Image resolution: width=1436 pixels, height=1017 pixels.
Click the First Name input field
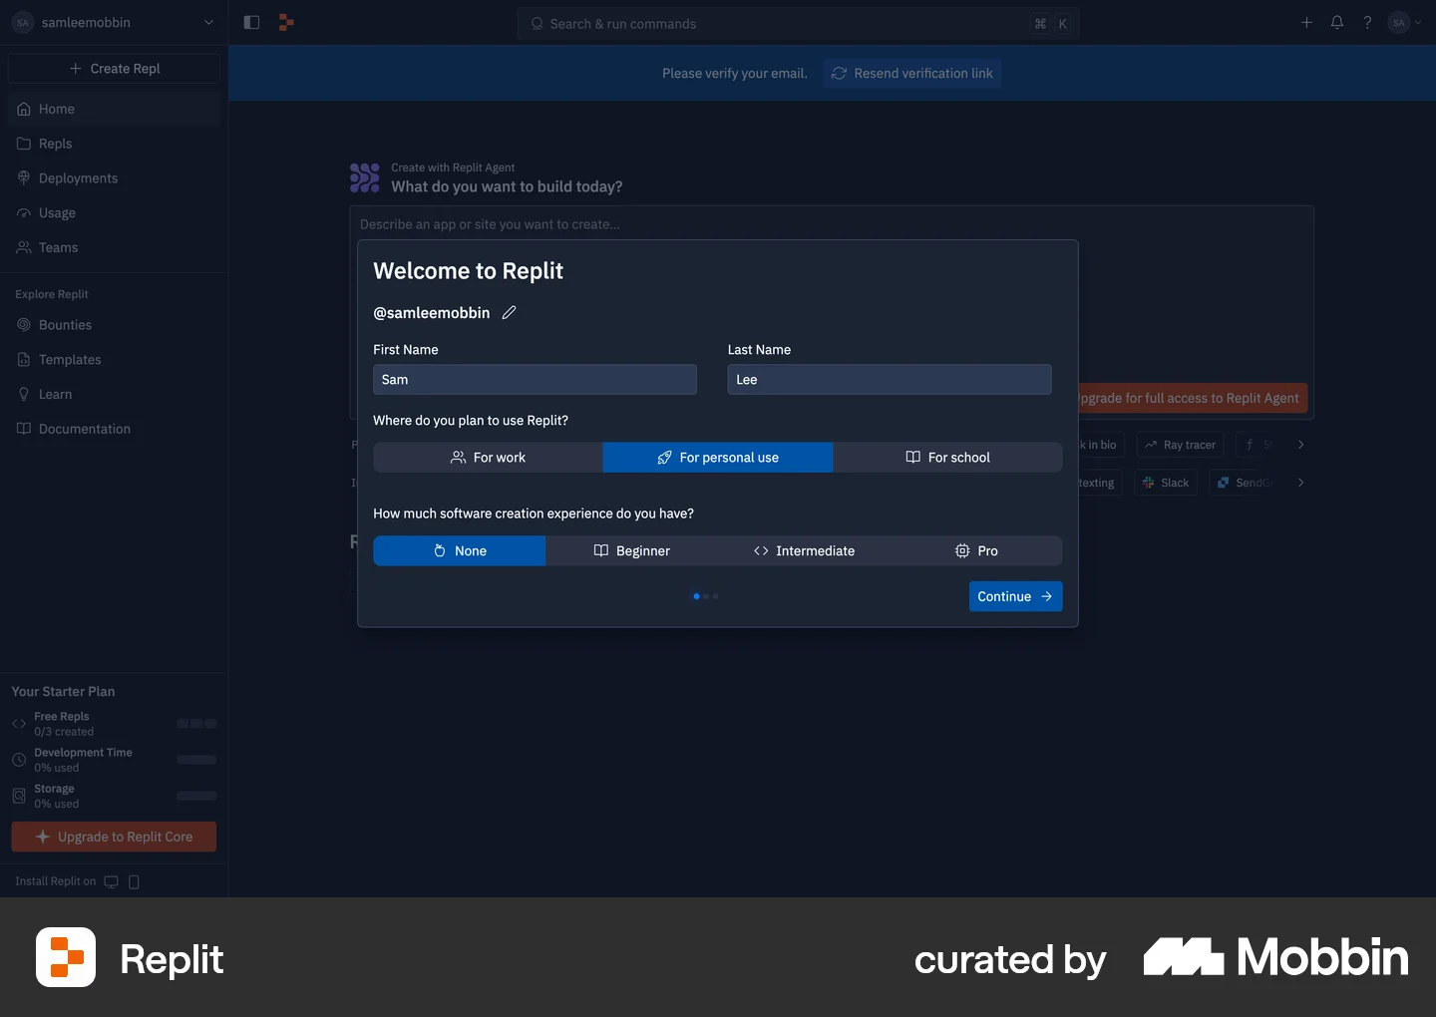pos(535,379)
